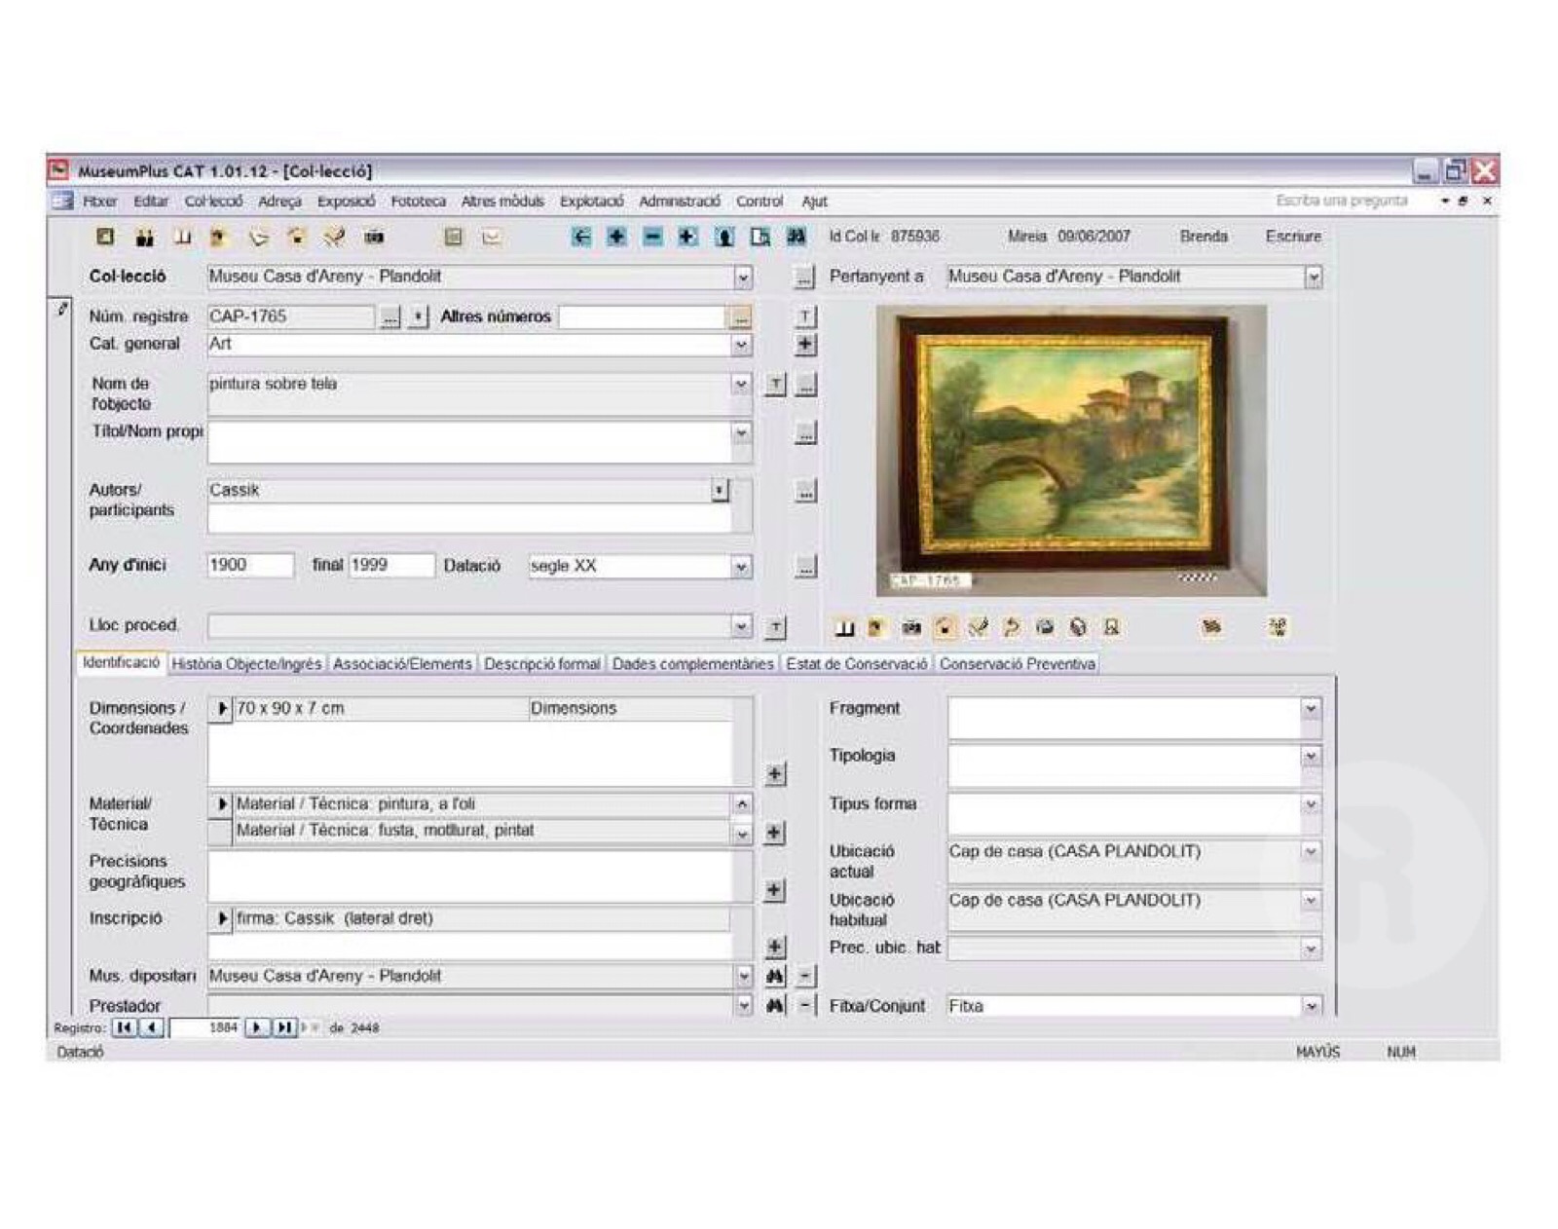The width and height of the screenshot is (1558, 1229).
Task: Open the Col·lecció dropdown
Action: [x=743, y=278]
